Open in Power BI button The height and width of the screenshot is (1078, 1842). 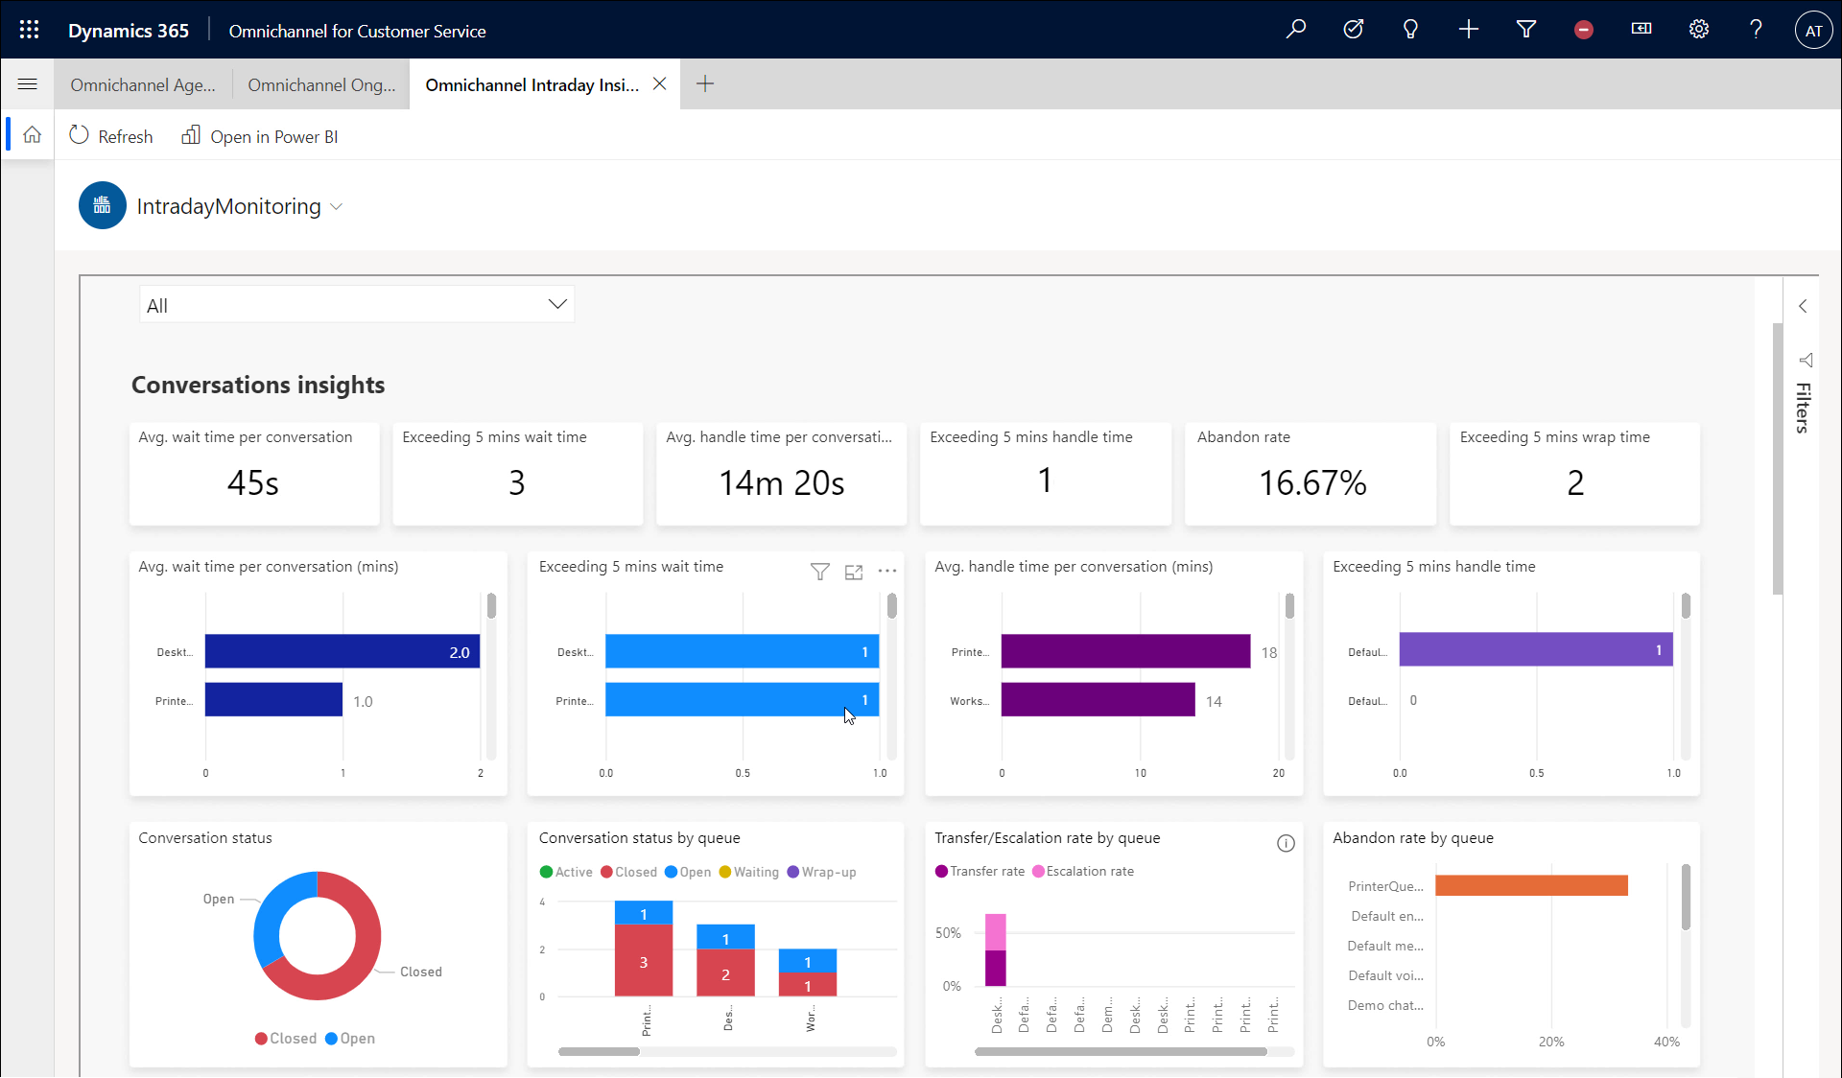coord(261,136)
